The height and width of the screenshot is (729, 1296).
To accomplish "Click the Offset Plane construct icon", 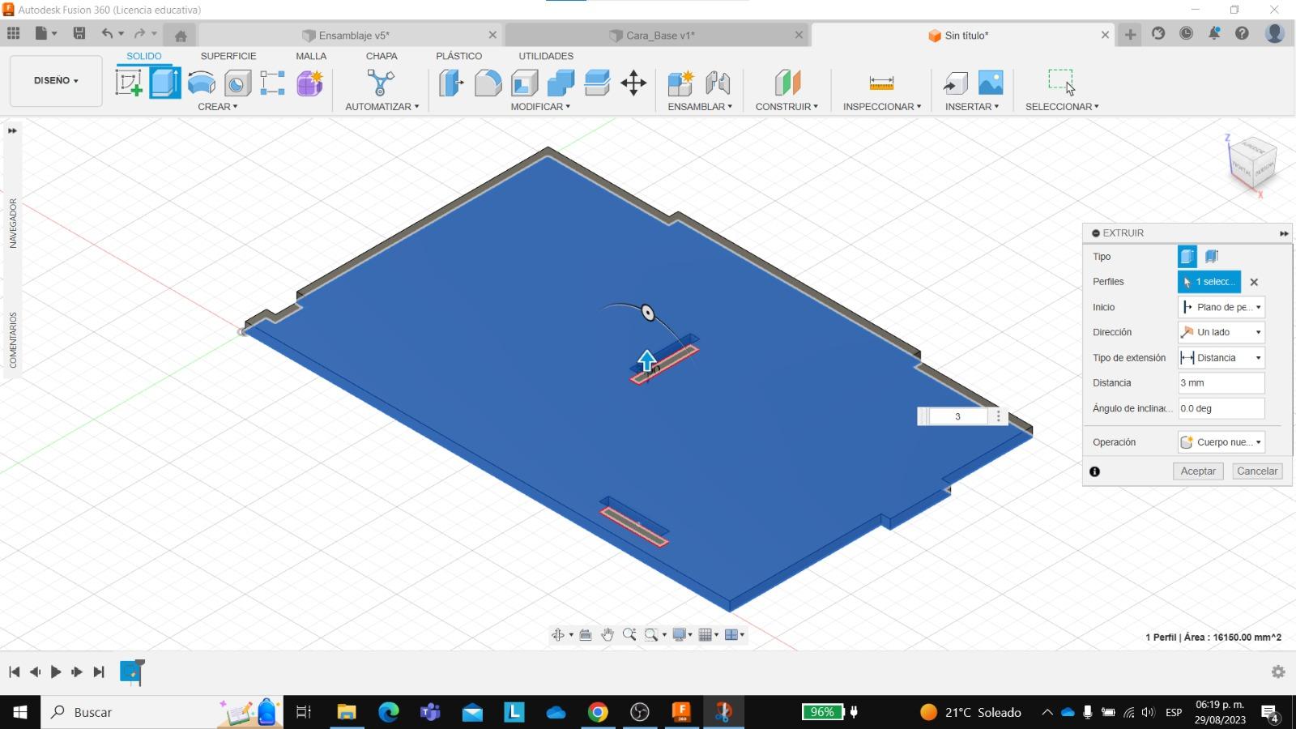I will [787, 83].
